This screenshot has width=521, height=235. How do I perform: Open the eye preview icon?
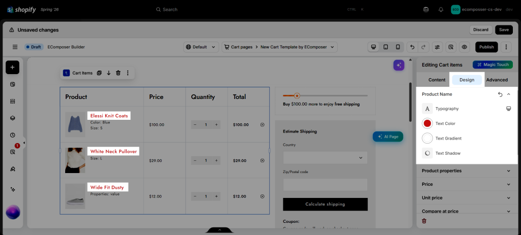464,47
